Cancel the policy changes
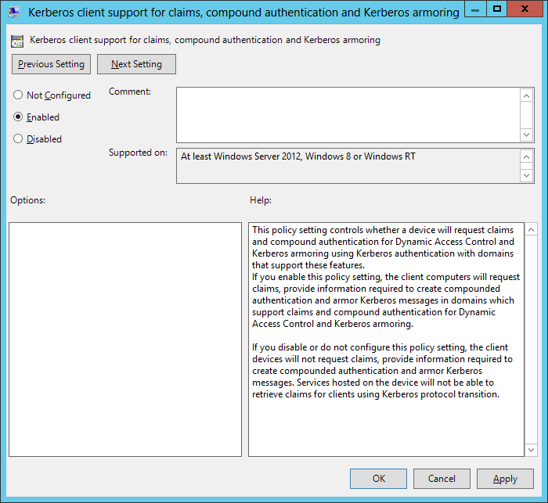Image resolution: width=548 pixels, height=503 pixels. tap(442, 479)
